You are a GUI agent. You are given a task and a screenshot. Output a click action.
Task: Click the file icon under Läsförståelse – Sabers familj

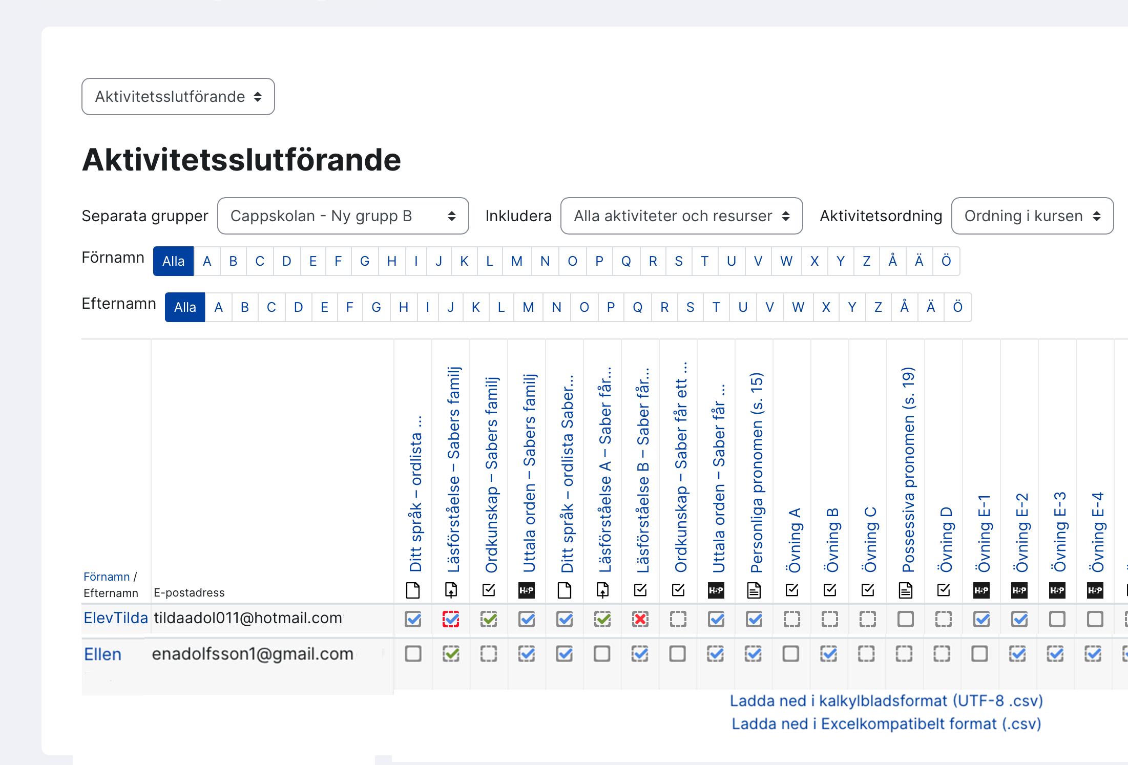point(451,590)
